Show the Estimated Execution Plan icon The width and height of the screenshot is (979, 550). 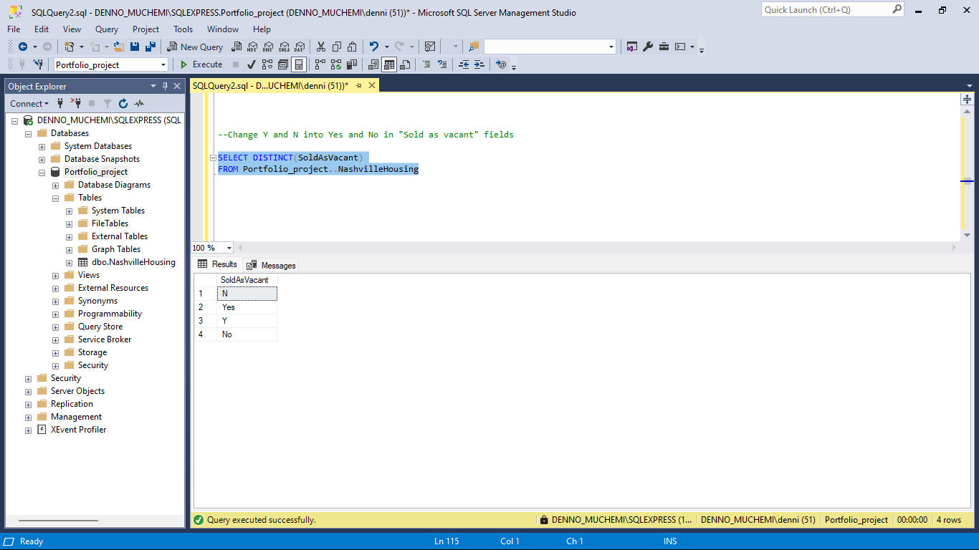click(267, 64)
